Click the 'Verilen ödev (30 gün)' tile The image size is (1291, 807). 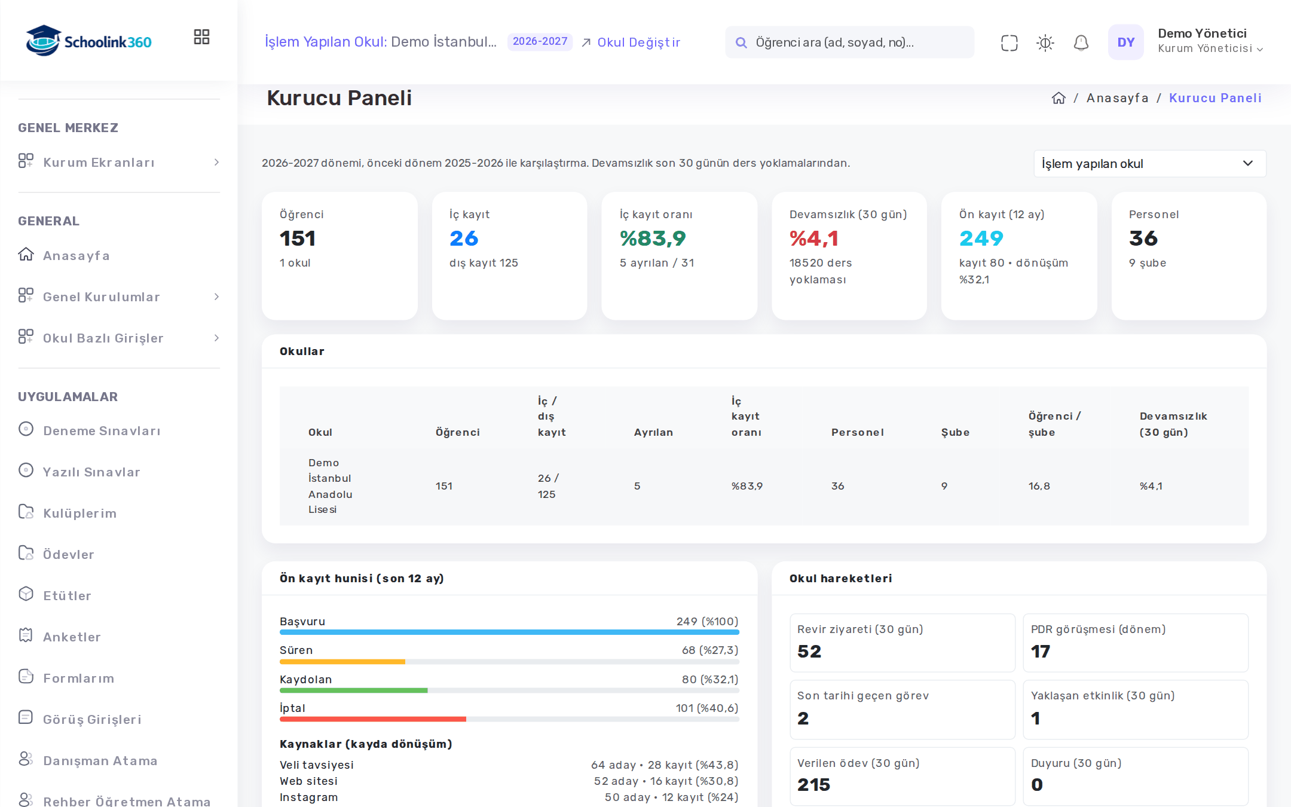point(903,777)
